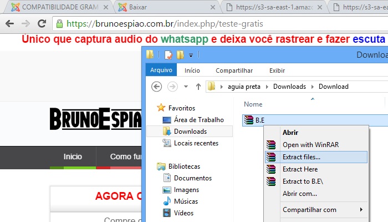Switch to the Exibir ribbon tab

click(277, 70)
